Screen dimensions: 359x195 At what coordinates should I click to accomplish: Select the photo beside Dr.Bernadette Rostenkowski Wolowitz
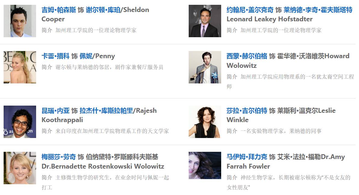pyautogui.click(x=20, y=168)
